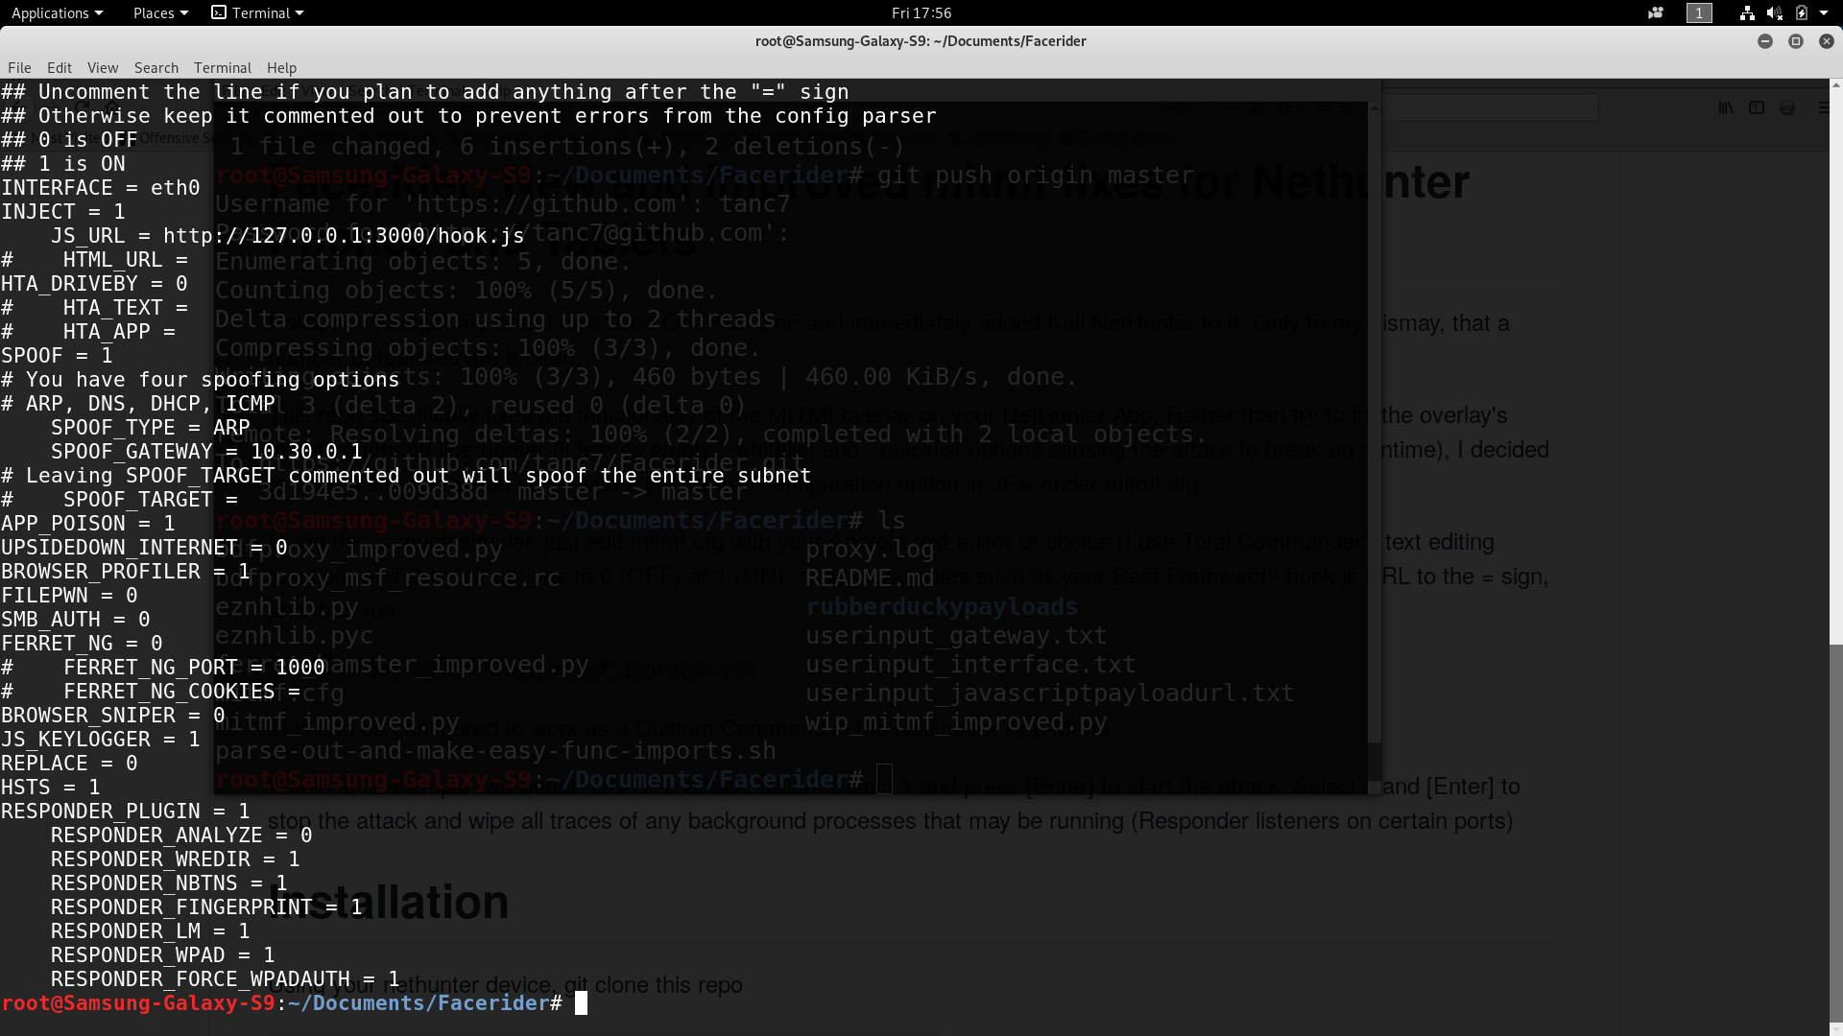Select workspace indicator number 1
Image resolution: width=1843 pixels, height=1036 pixels.
tap(1699, 12)
